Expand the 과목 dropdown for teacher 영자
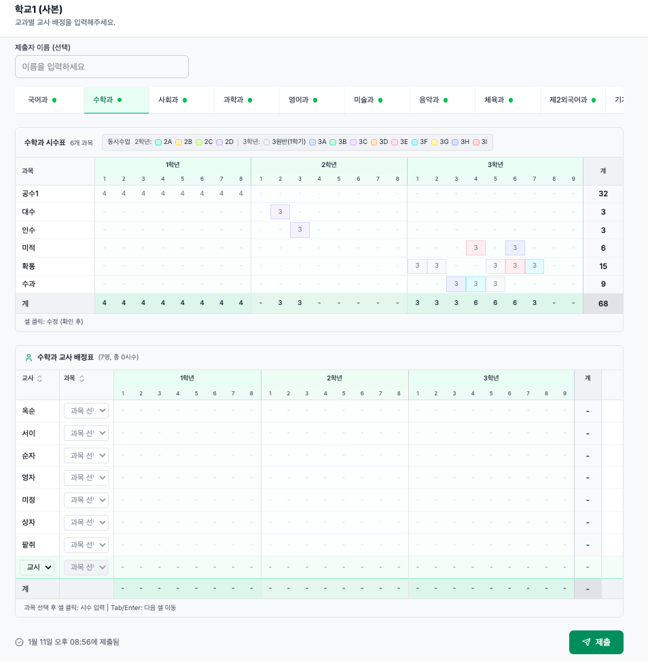 pos(86,478)
